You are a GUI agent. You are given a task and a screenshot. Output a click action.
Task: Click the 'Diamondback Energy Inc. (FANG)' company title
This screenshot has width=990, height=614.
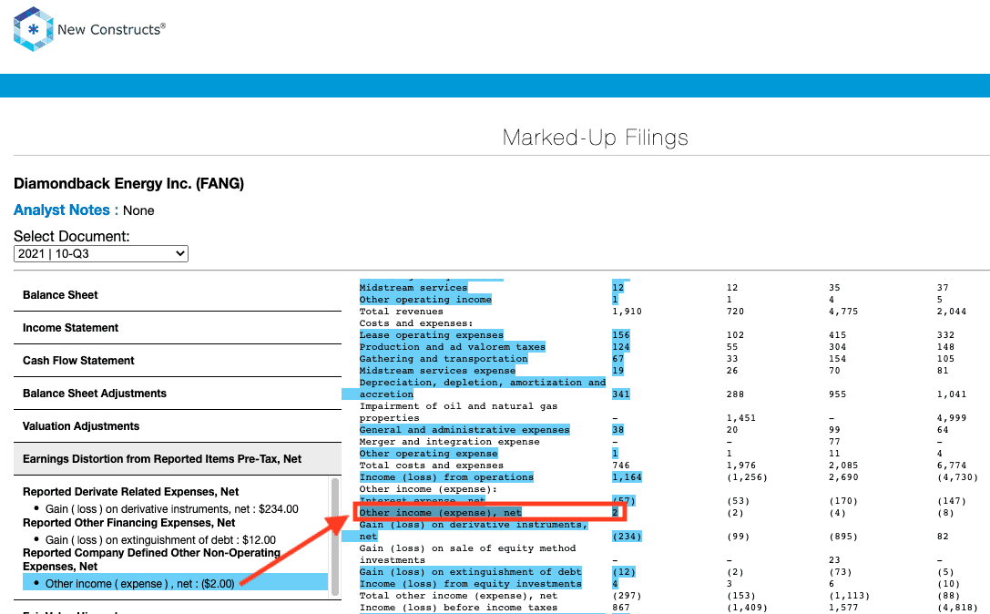128,184
